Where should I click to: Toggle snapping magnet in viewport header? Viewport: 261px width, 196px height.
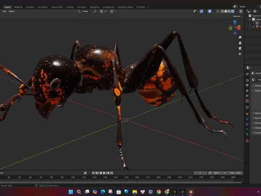(101, 11)
